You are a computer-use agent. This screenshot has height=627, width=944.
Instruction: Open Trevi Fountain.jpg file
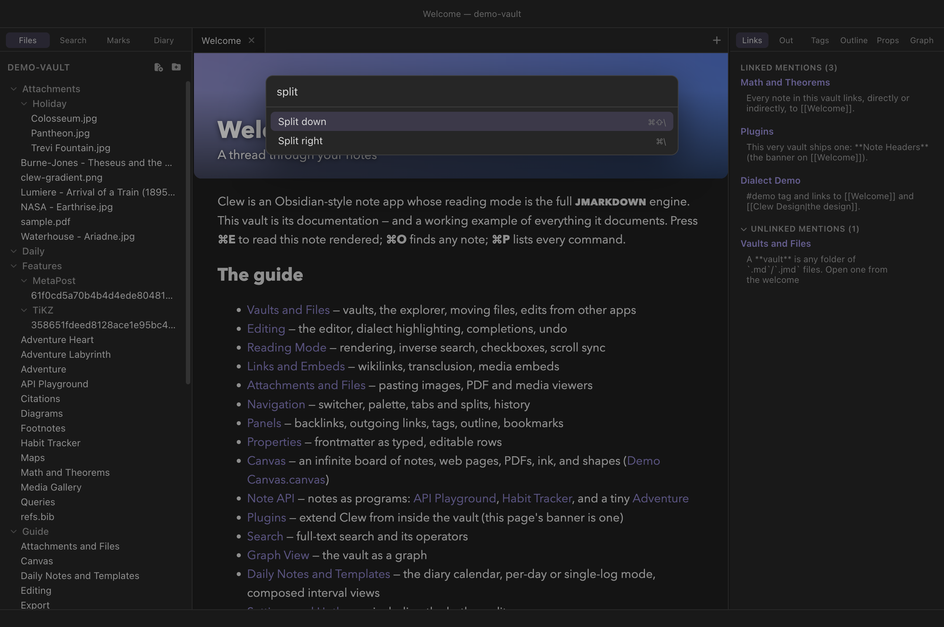71,148
